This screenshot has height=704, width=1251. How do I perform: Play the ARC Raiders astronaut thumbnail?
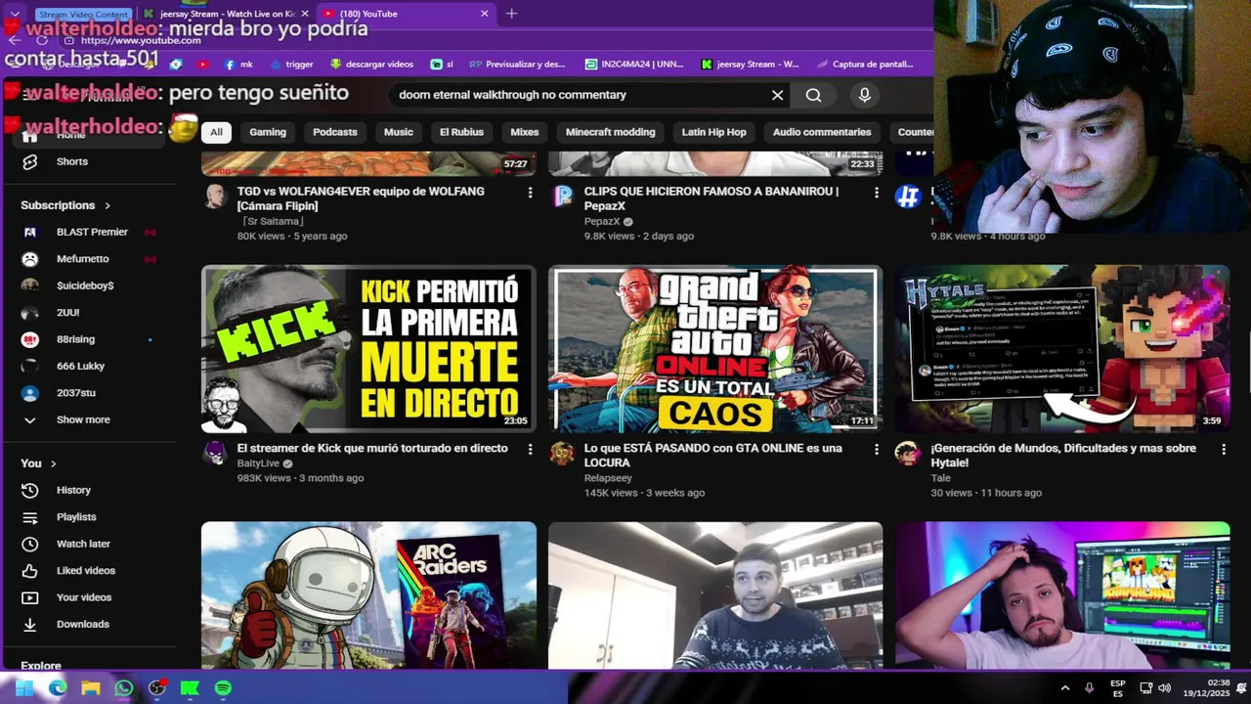(x=368, y=594)
